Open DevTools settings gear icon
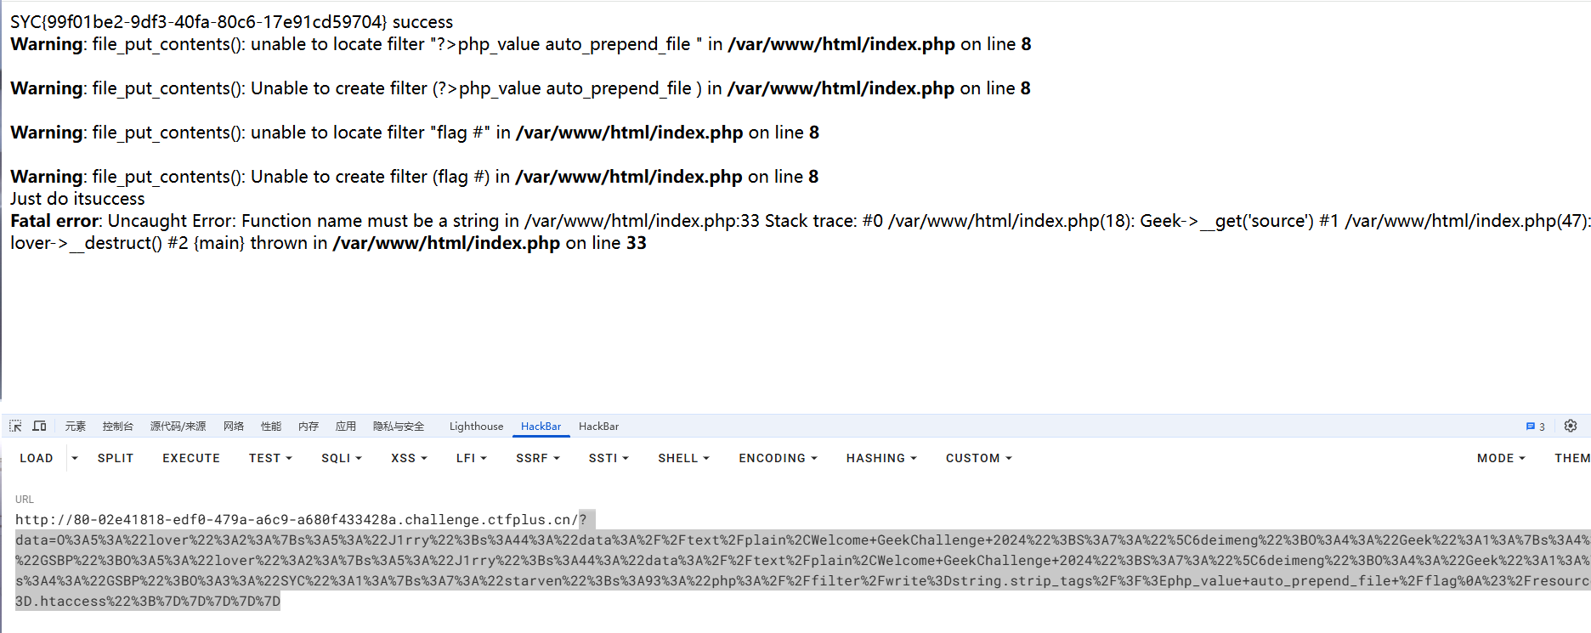1591x633 pixels. point(1571,426)
